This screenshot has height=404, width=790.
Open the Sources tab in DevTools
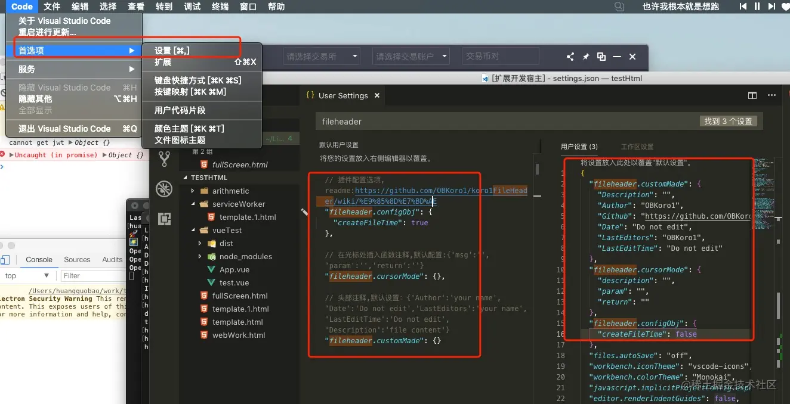(77, 260)
